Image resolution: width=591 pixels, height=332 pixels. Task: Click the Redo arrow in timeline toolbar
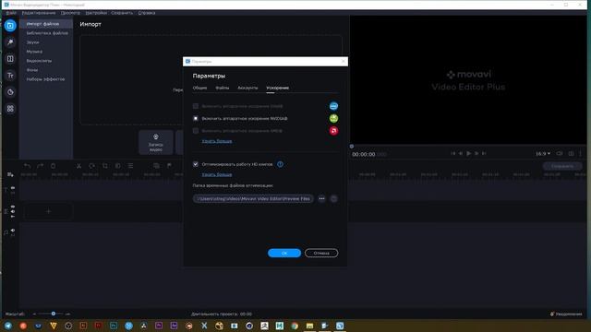[40, 166]
